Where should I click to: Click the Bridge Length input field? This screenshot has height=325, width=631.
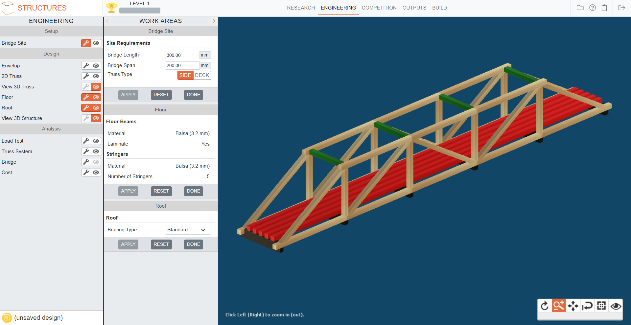[182, 55]
